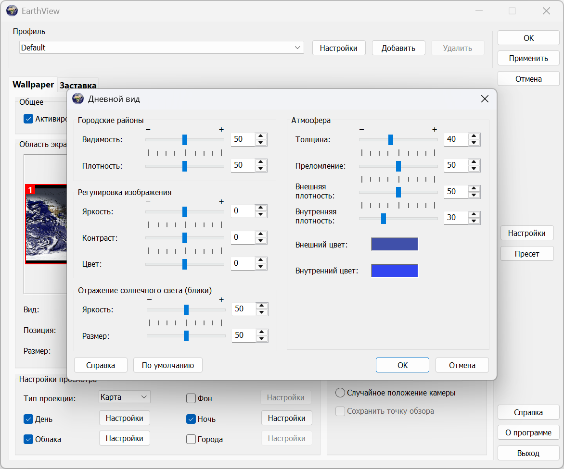
Task: Decrease Контраст value with down arrow
Action: 261,241
